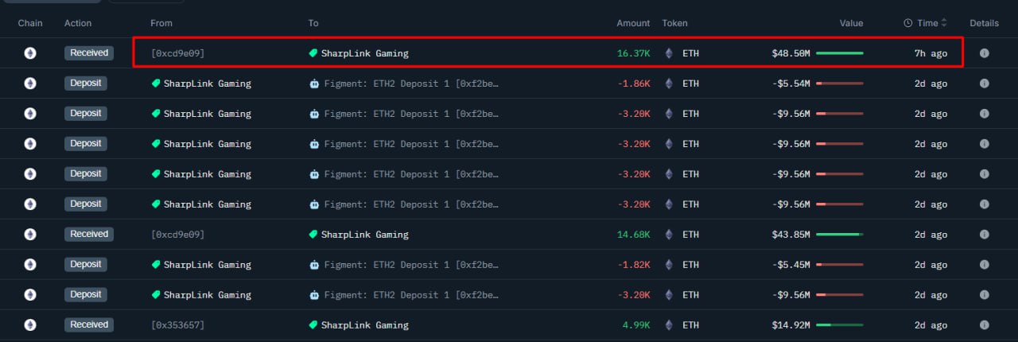Click the Details column header
Screen dimensions: 1018x342
tap(984, 23)
